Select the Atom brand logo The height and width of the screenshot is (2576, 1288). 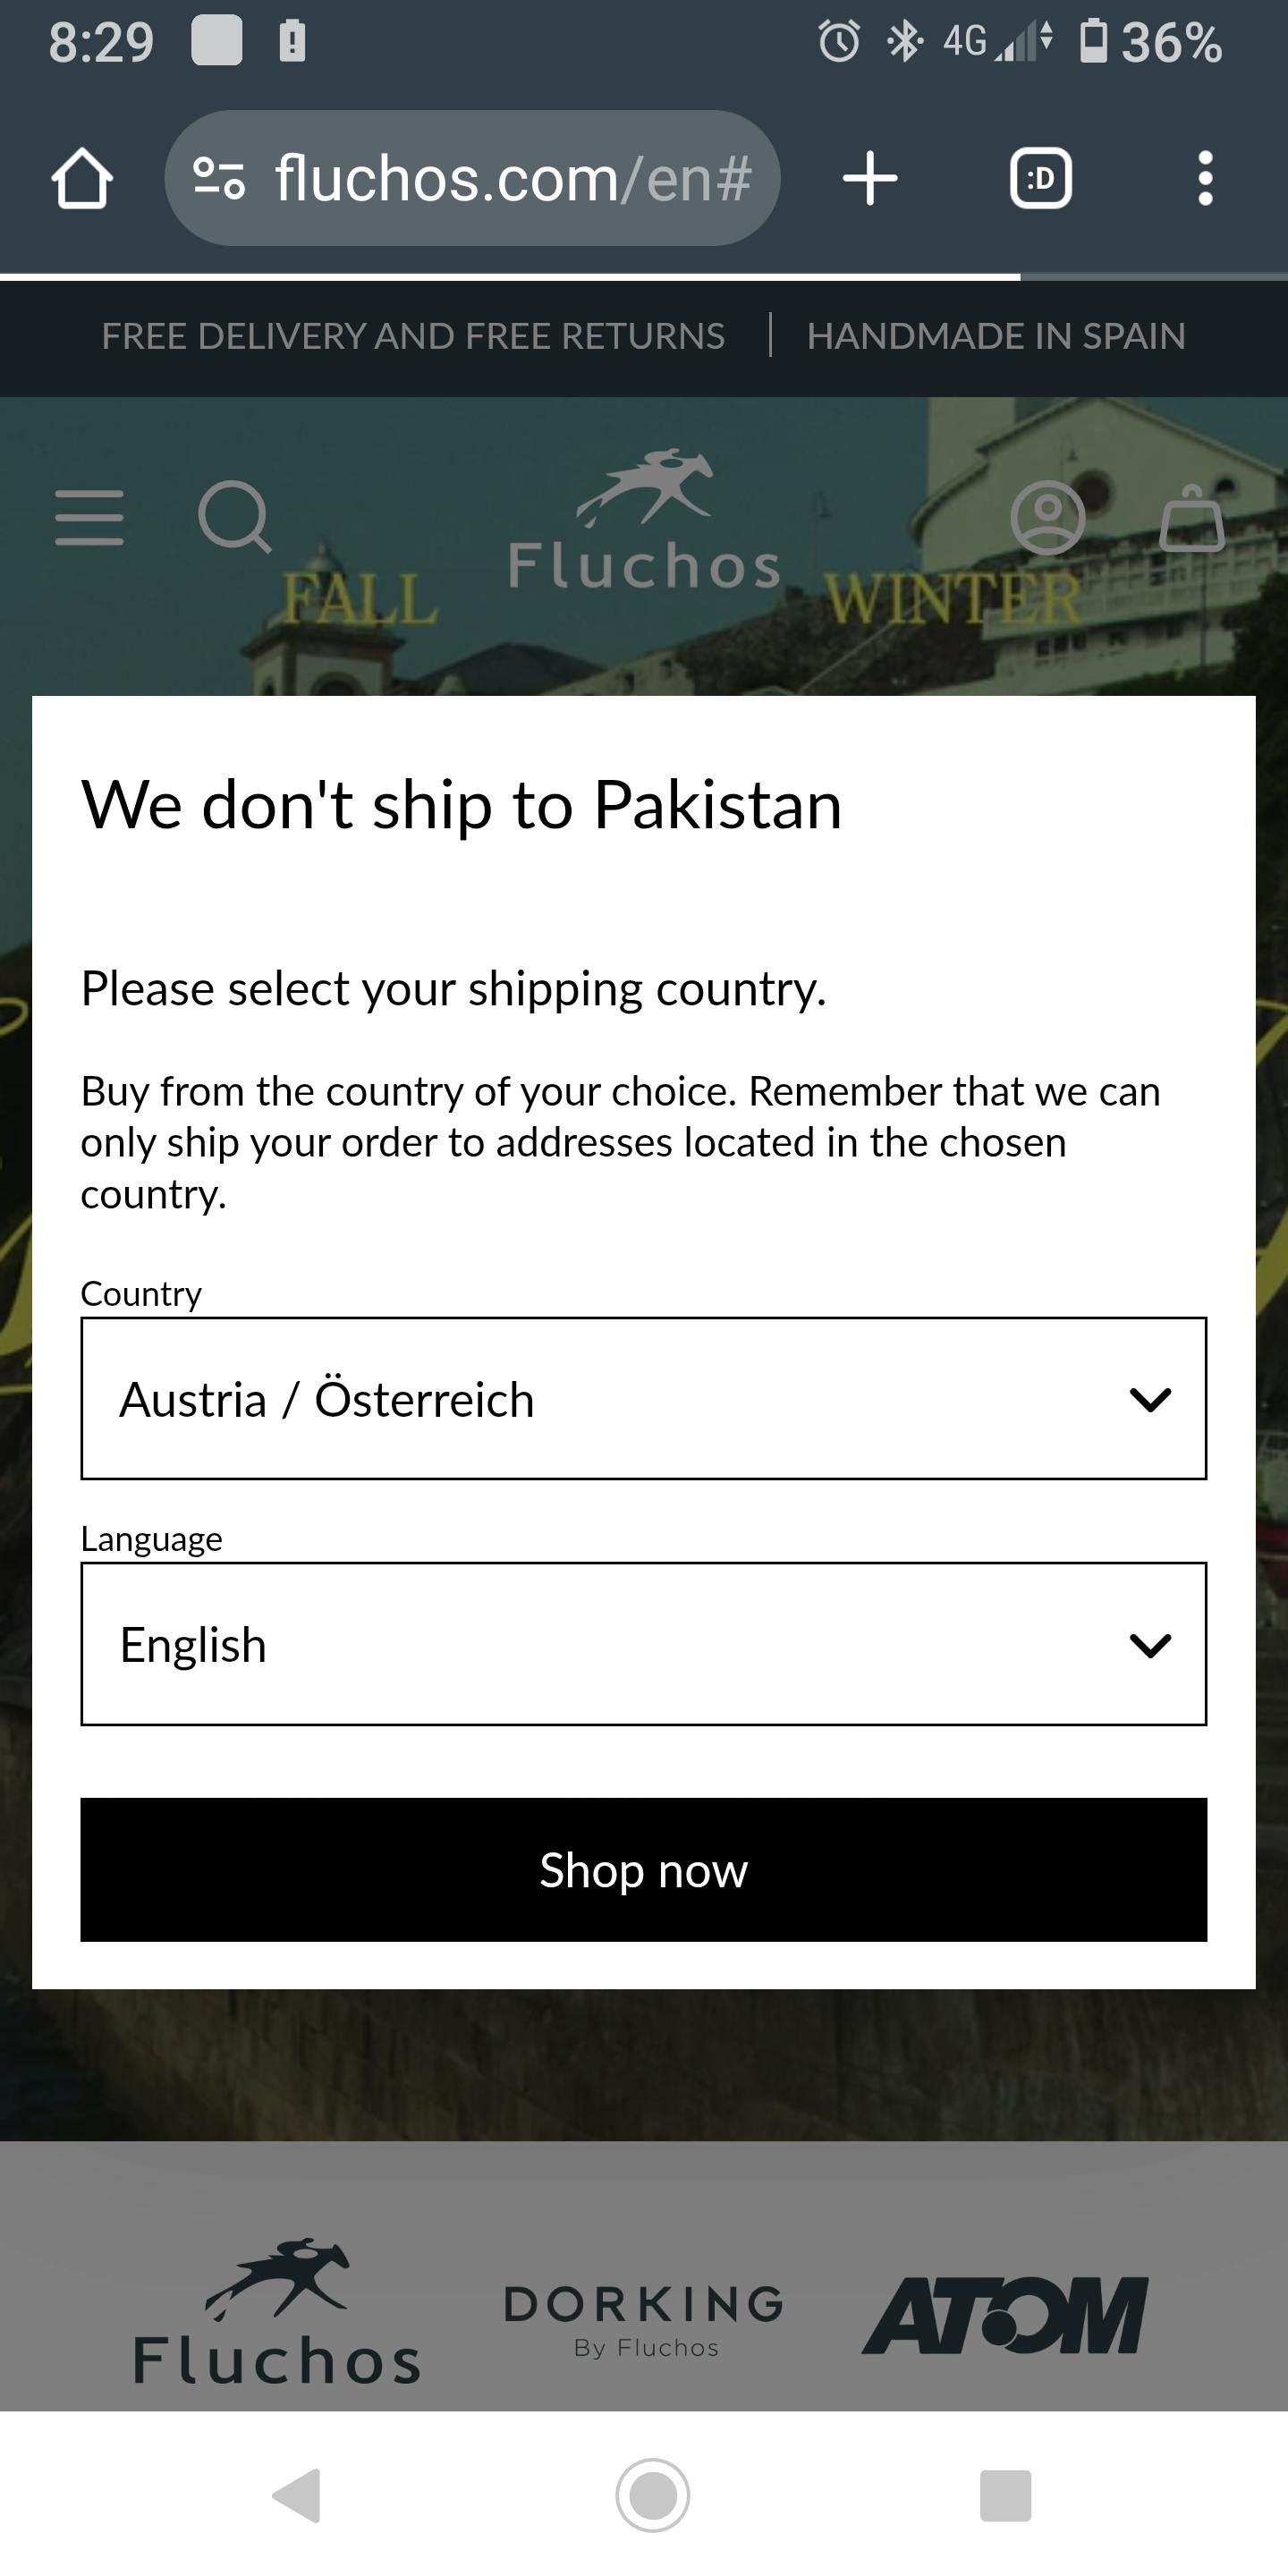[1005, 2316]
